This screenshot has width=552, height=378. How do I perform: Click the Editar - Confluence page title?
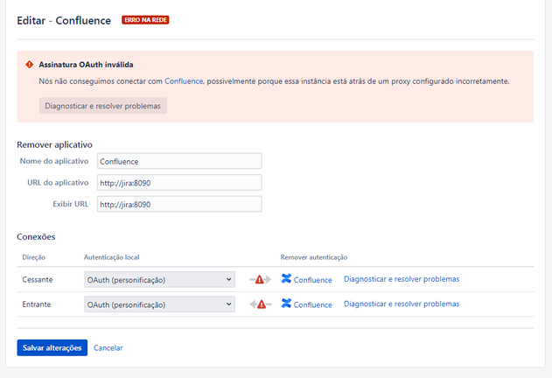(64, 20)
